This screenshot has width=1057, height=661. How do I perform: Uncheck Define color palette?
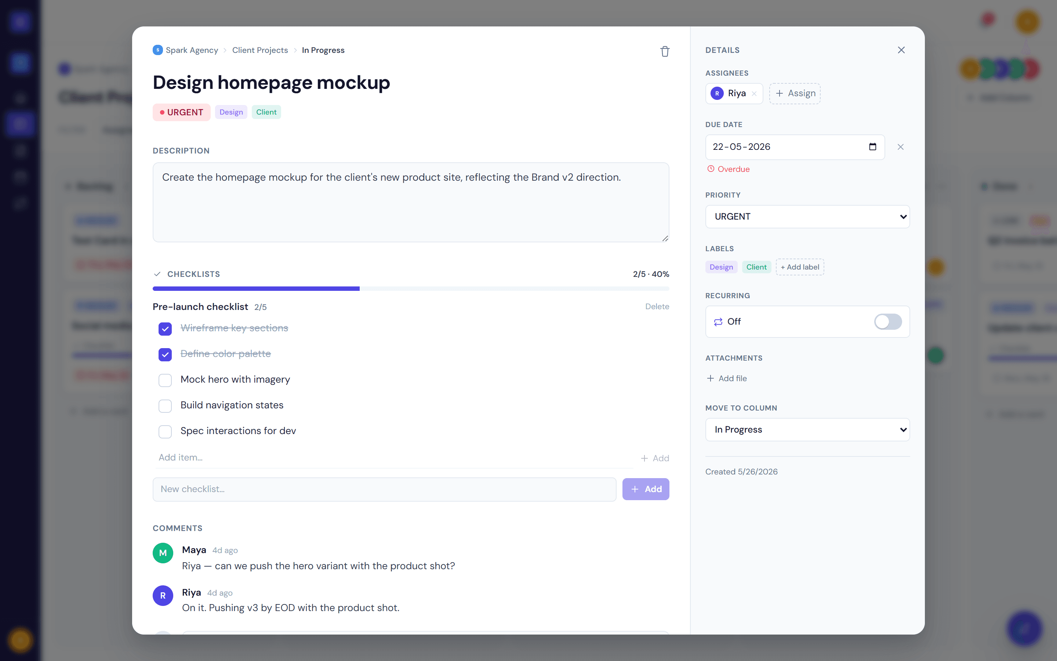(x=165, y=354)
